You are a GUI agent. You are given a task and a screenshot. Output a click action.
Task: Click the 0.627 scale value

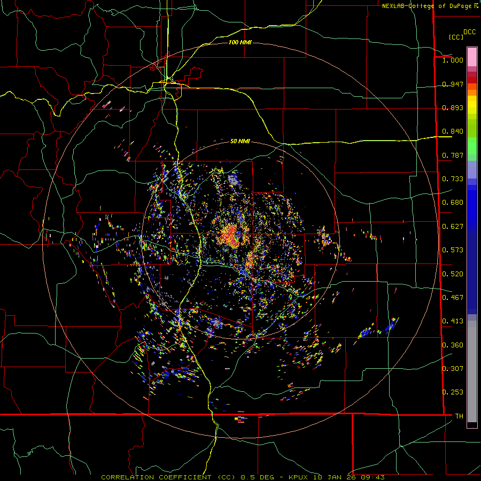coord(453,226)
